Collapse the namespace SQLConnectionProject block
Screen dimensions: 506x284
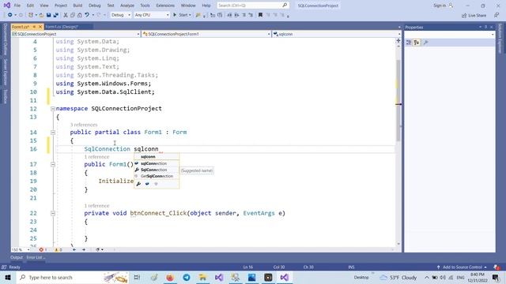(53, 109)
